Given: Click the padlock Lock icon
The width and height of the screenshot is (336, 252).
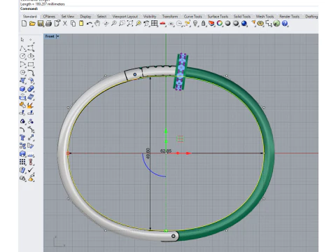Looking at the screenshot, I should tap(203, 23).
